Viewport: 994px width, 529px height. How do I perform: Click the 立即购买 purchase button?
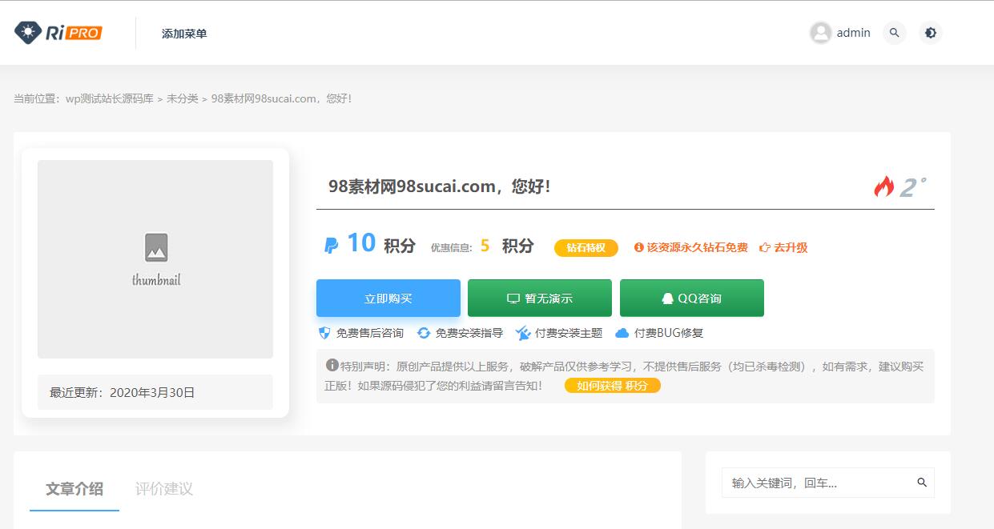coord(388,297)
